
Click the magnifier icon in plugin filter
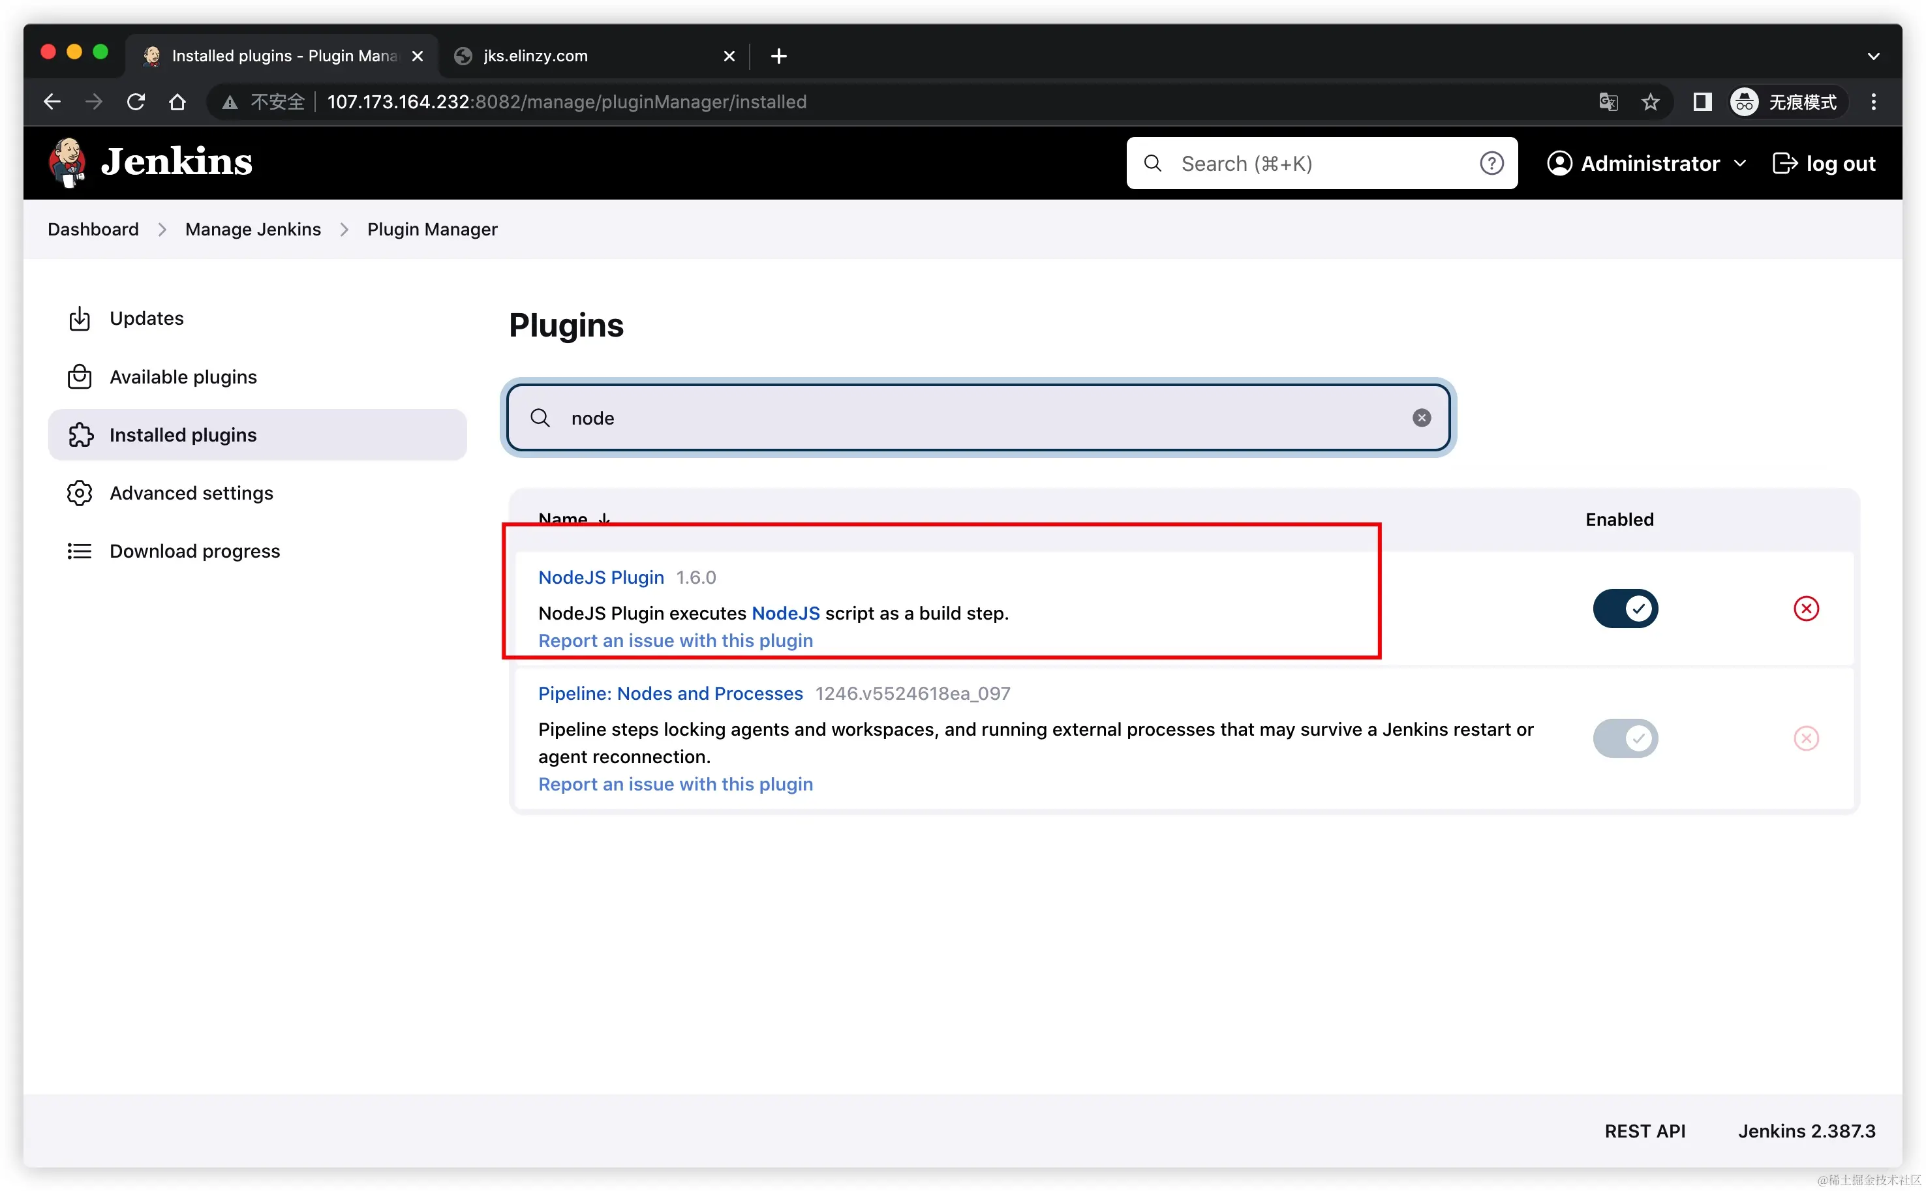(540, 417)
